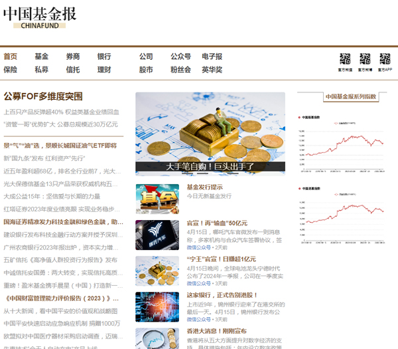Open the 银行 navigation item
The height and width of the screenshot is (349, 398).
[104, 57]
